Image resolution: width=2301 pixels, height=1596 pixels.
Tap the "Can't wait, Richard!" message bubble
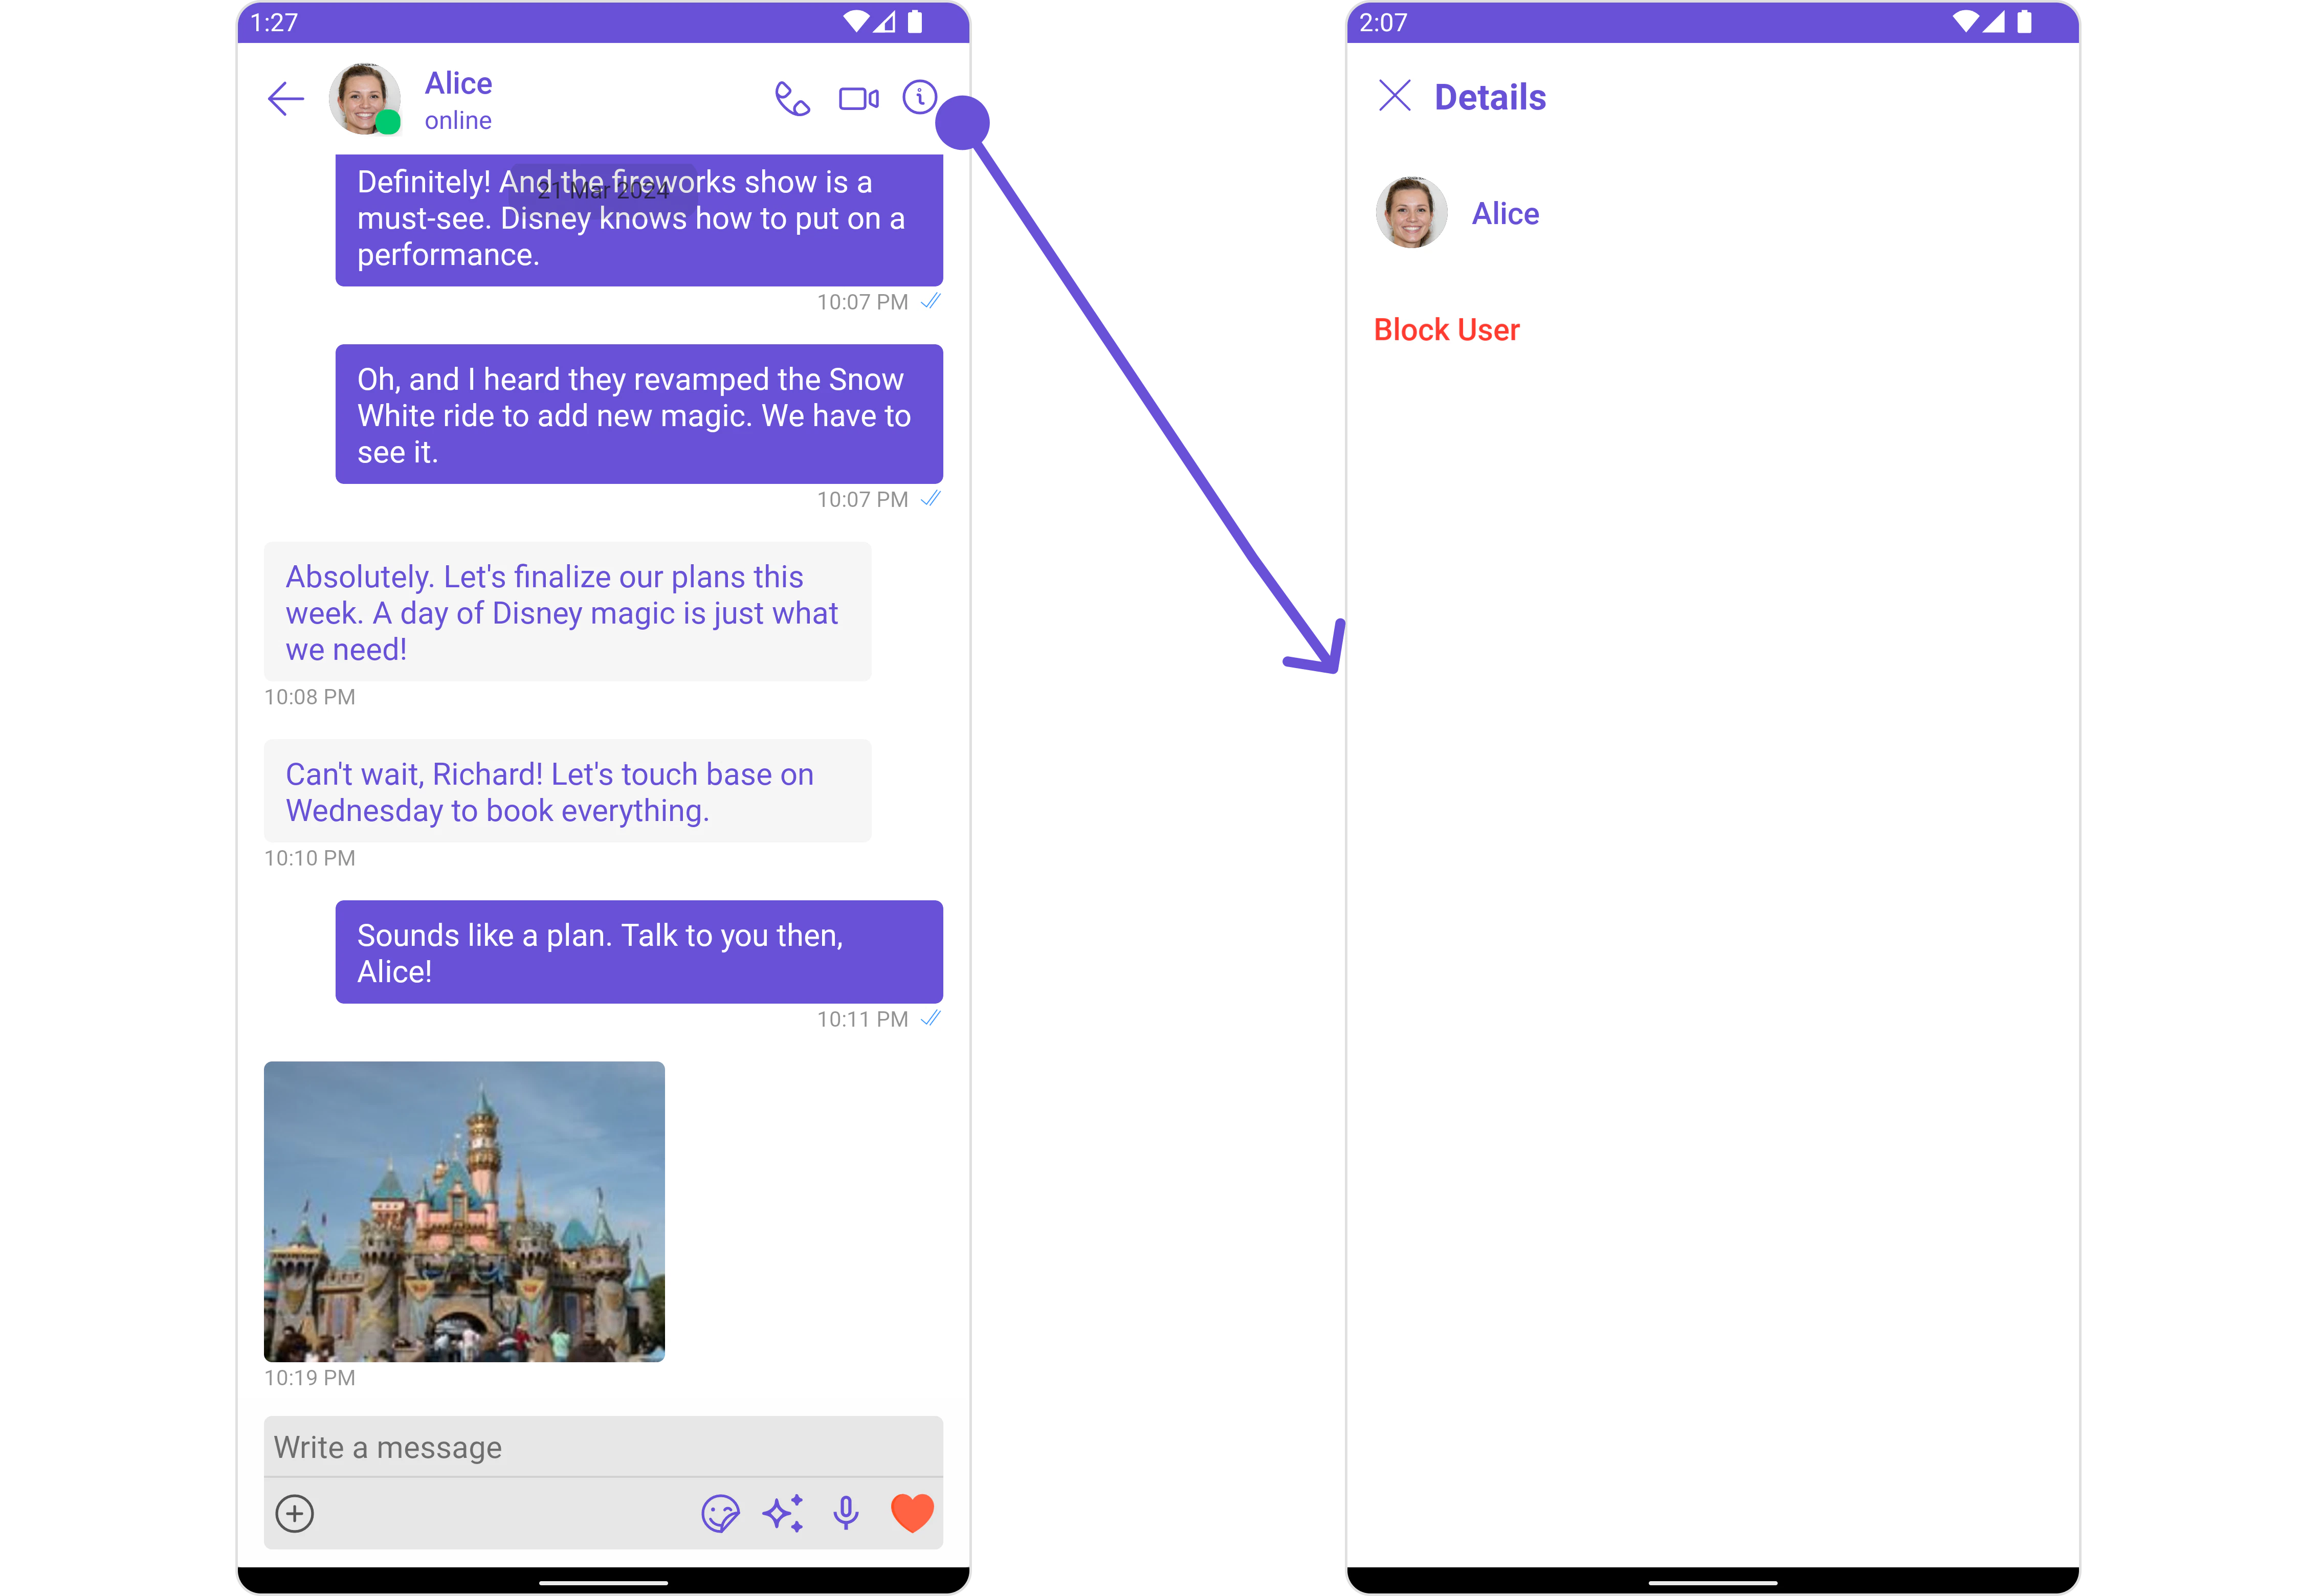567,791
